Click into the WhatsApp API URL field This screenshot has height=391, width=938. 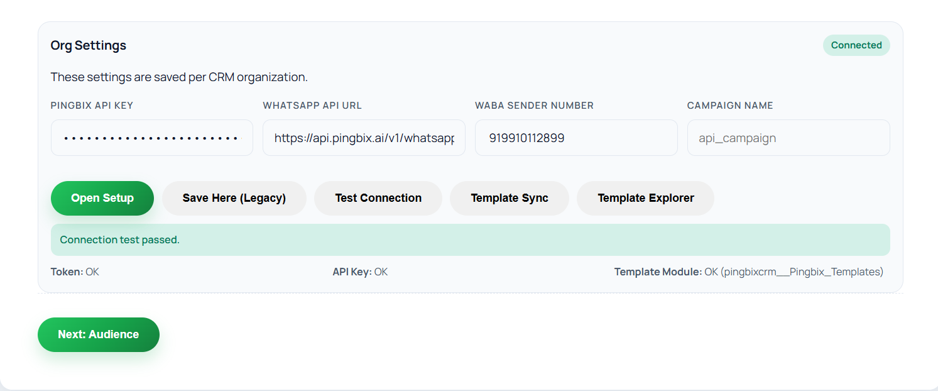[364, 138]
